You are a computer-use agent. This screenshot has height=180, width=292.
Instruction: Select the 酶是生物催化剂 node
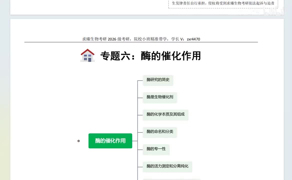point(160,97)
